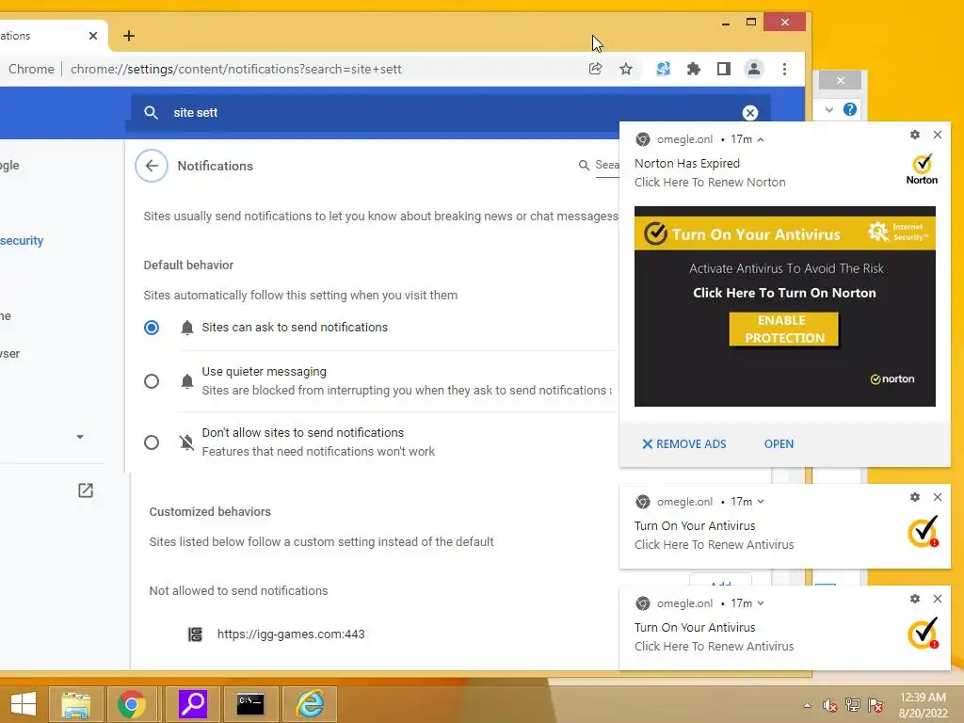Open the security sidebar item
Image resolution: width=964 pixels, height=723 pixels.
click(x=22, y=240)
